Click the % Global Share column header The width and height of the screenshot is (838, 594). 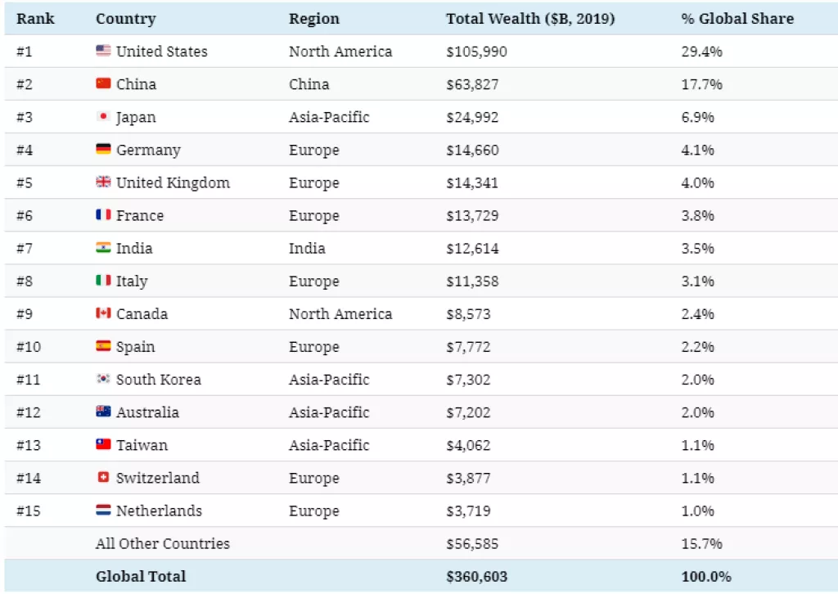coord(737,18)
